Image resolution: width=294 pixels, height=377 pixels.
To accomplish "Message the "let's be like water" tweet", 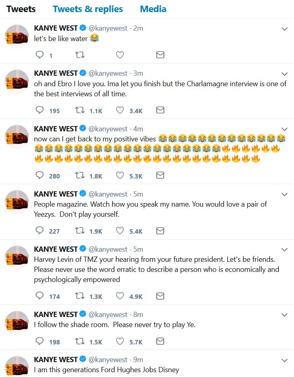I will pyautogui.click(x=160, y=55).
